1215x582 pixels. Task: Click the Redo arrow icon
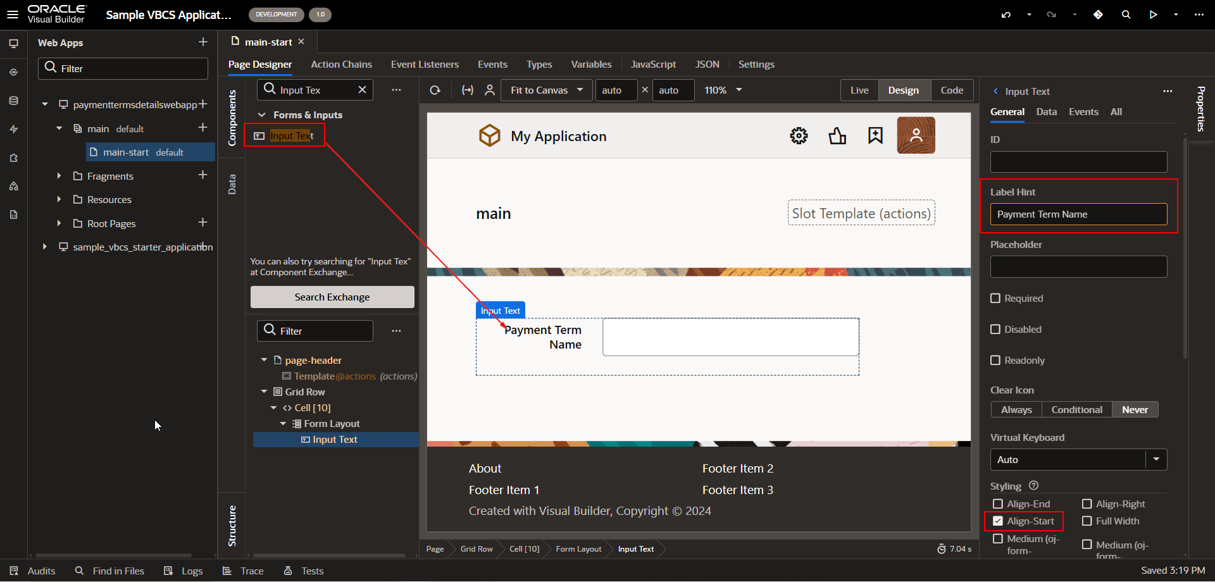[x=1052, y=15]
